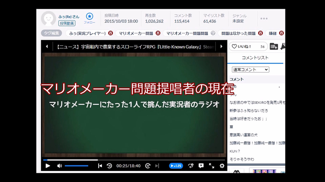
Task: Mute the volume speaker icon
Action: pyautogui.click(x=59, y=166)
